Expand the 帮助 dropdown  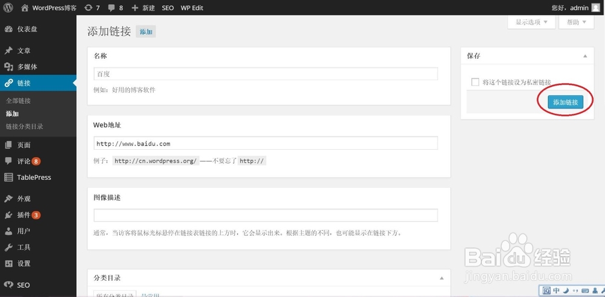577,22
